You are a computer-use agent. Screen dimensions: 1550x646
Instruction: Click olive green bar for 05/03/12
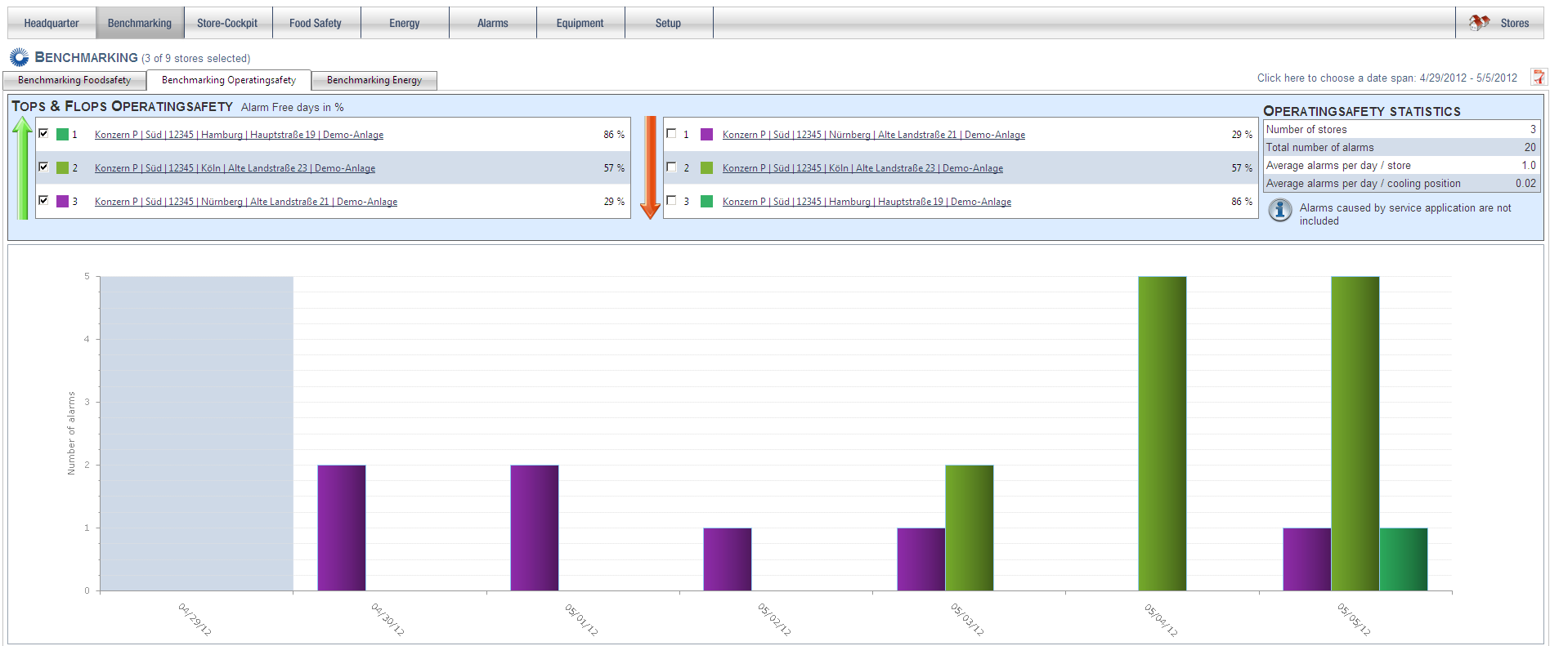970,528
